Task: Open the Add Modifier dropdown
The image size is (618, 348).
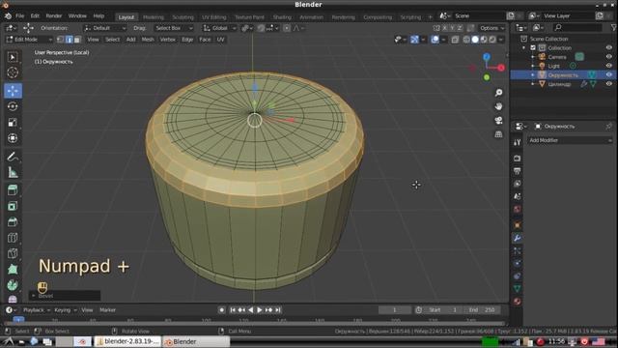Action: (x=570, y=140)
